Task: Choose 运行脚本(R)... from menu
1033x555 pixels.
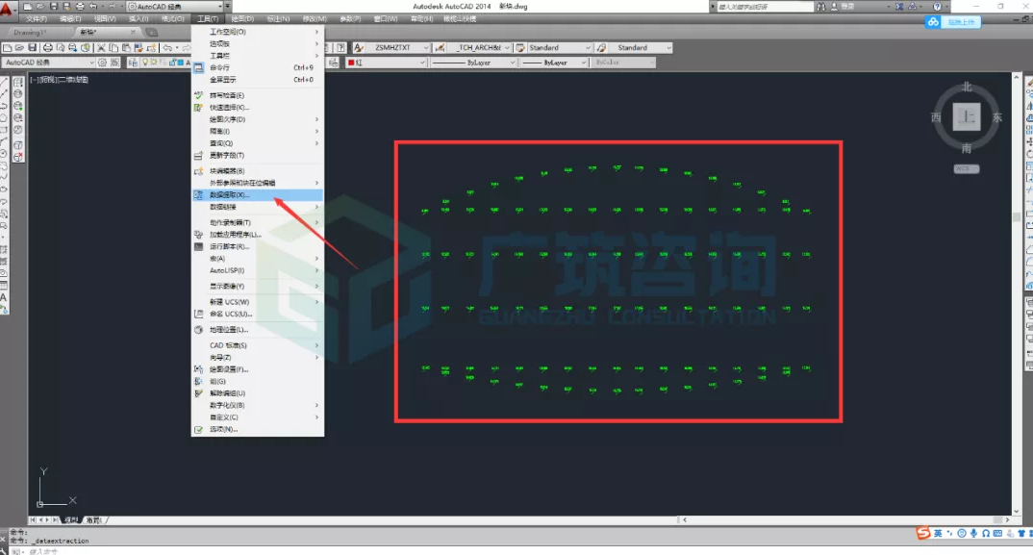Action: click(258, 246)
